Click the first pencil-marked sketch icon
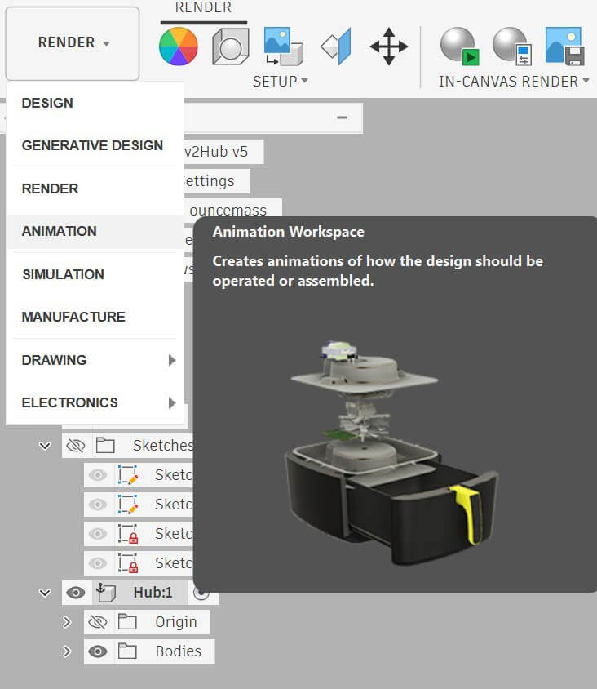 tap(128, 474)
